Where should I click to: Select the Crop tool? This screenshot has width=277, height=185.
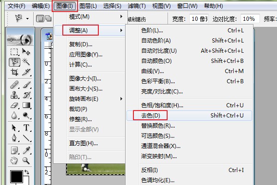coord(15,73)
